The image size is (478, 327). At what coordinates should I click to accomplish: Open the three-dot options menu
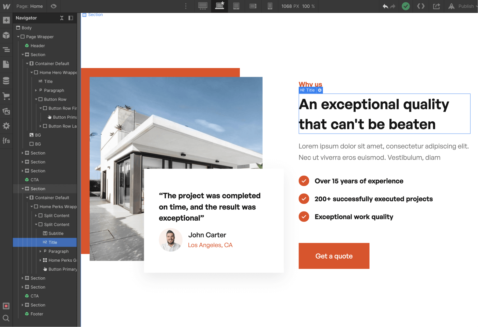tap(186, 6)
